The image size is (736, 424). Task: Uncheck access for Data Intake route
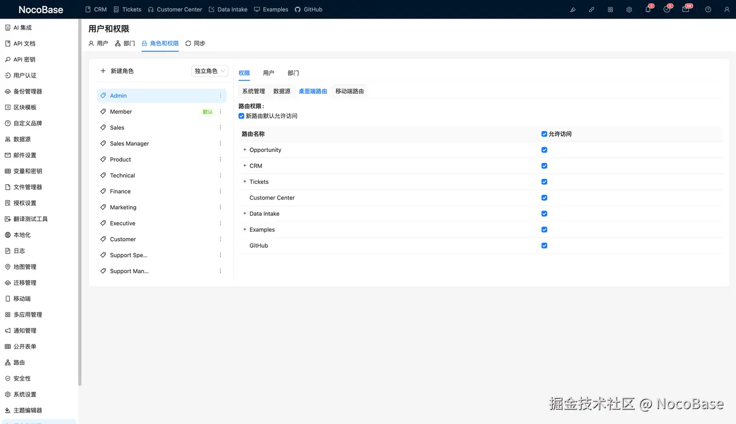click(x=545, y=213)
